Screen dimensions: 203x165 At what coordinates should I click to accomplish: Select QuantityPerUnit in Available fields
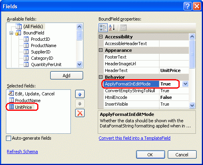click(x=46, y=64)
